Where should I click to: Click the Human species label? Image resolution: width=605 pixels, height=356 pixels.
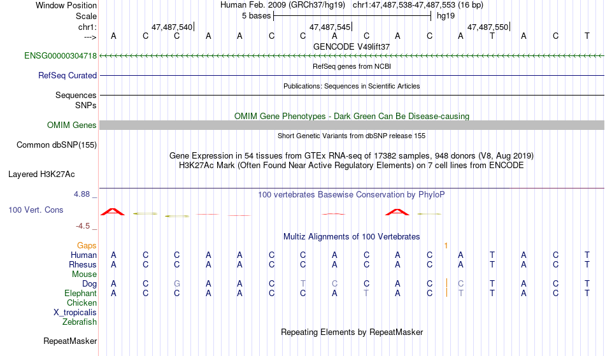coord(83,255)
